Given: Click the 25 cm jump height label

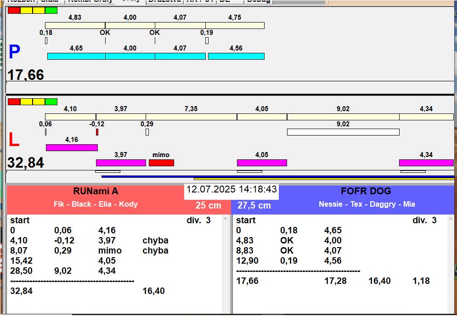Looking at the screenshot, I should click(208, 205).
